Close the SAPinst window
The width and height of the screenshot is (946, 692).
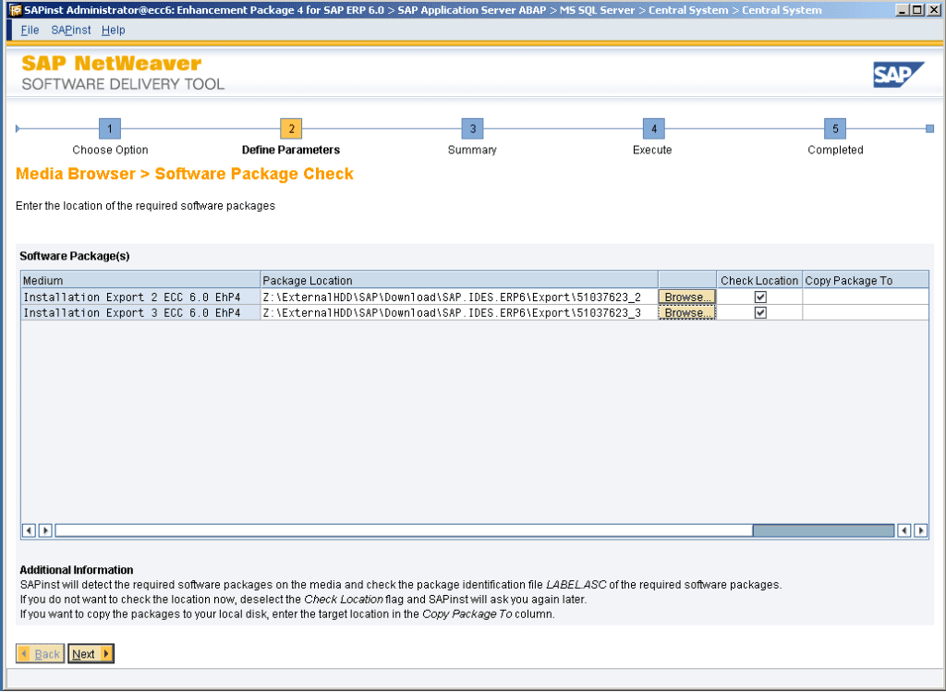coord(933,10)
